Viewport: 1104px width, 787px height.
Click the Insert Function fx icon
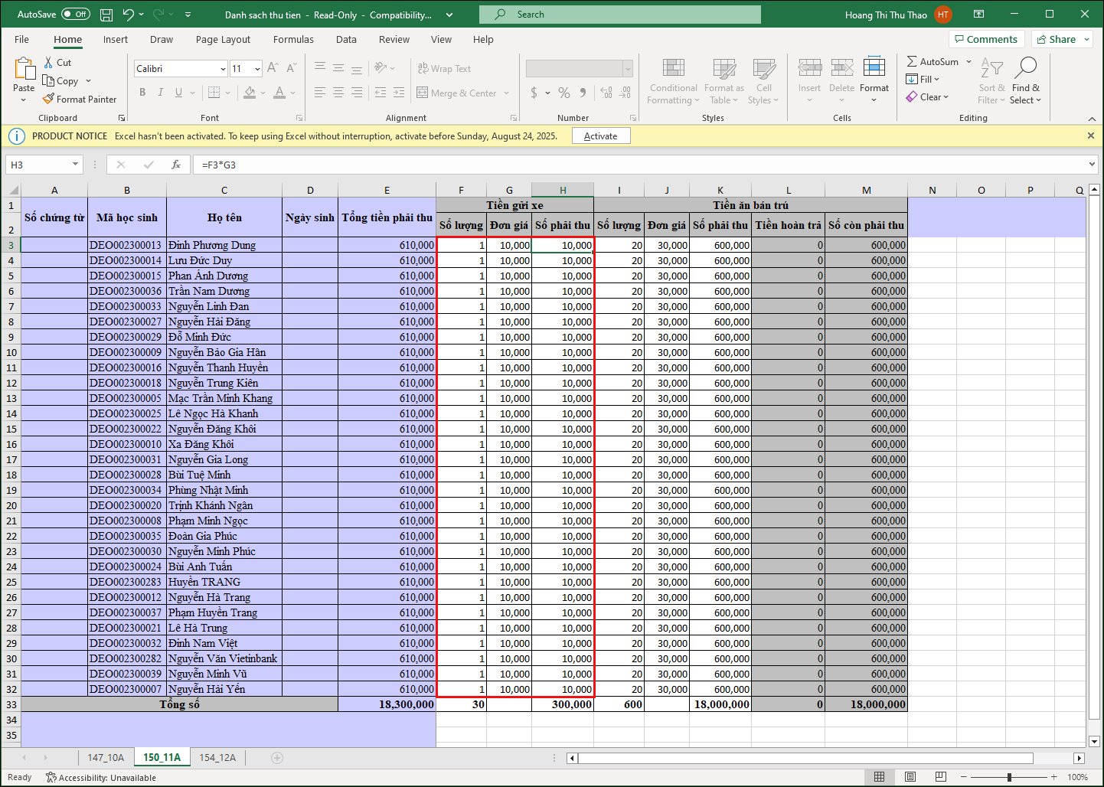[x=176, y=165]
